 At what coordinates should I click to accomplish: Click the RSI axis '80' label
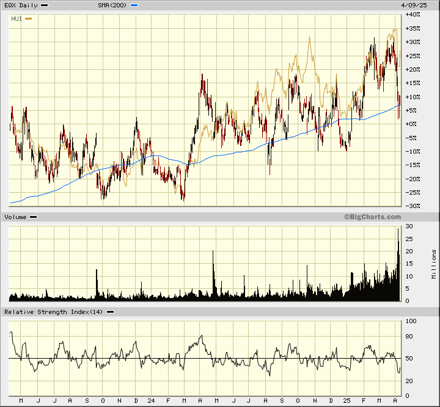coord(409,337)
